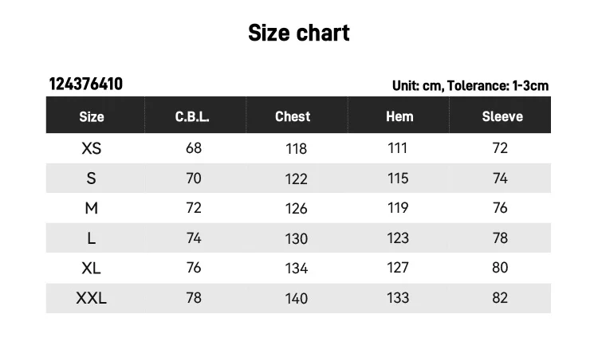Select the C.B.L. column header

(192, 116)
